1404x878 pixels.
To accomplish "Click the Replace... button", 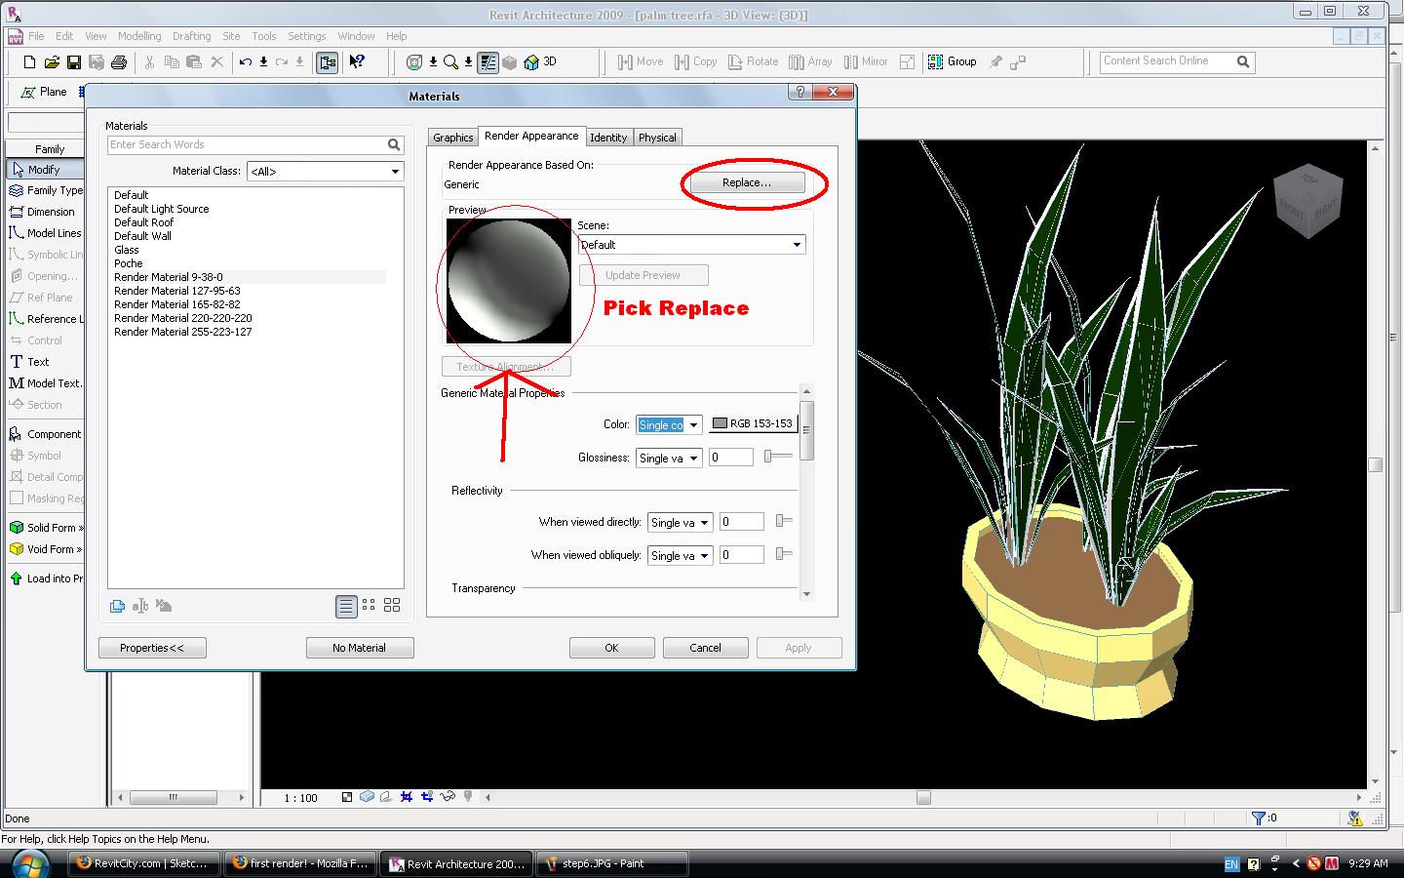I will (x=747, y=182).
